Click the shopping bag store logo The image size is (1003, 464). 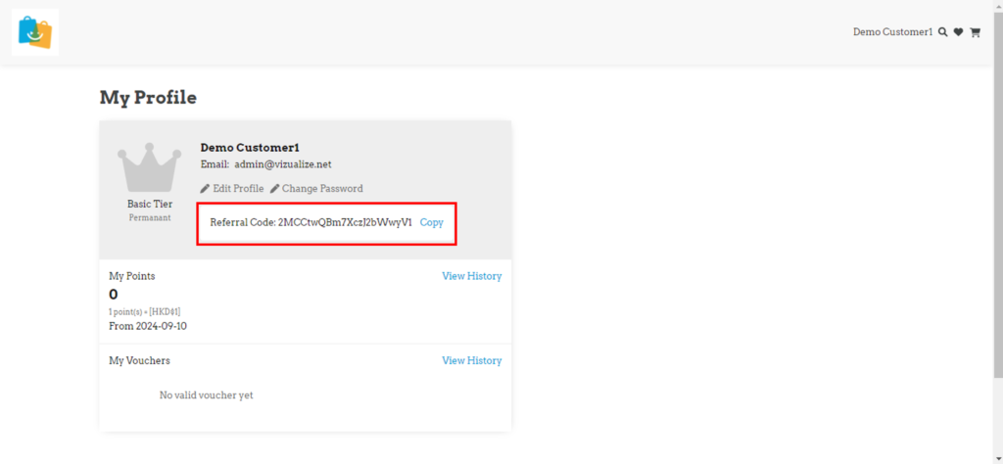click(x=35, y=32)
